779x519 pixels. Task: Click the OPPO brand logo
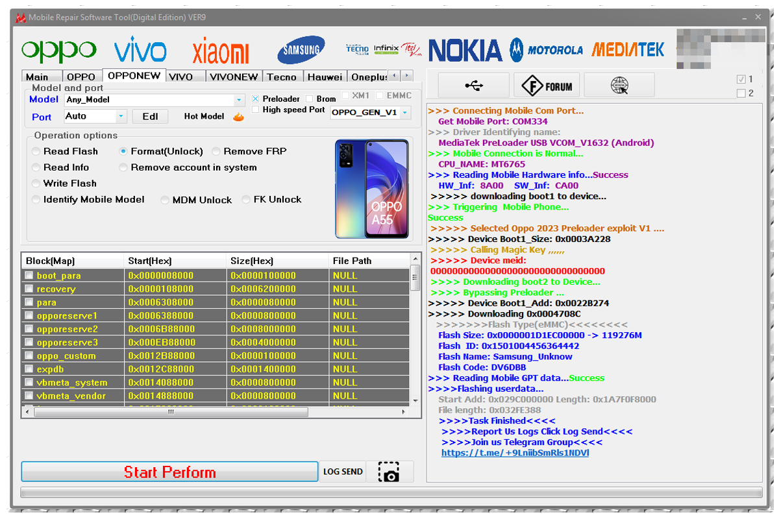(x=59, y=51)
